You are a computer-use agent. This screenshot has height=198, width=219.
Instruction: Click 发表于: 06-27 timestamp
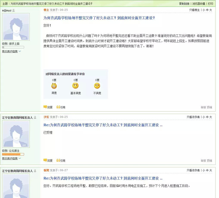tap(59, 170)
